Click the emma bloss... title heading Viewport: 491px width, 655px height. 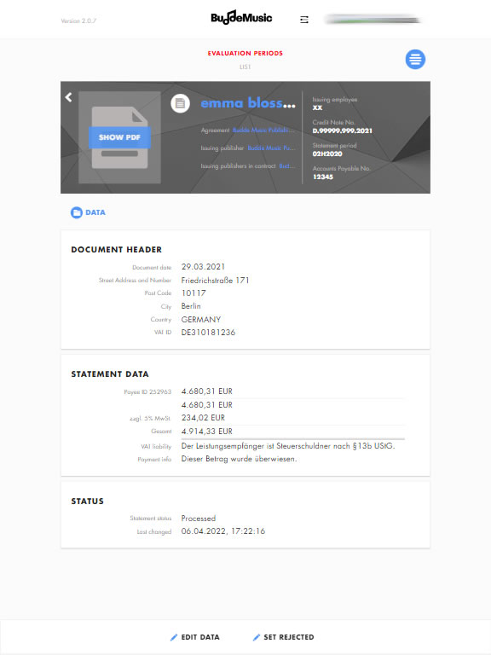click(248, 102)
